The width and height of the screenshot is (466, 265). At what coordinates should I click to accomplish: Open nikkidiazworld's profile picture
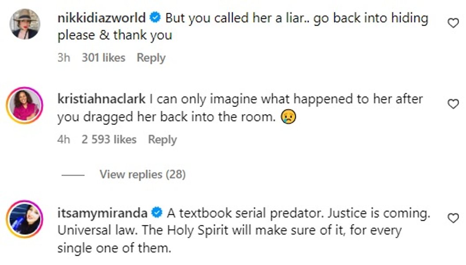point(25,24)
